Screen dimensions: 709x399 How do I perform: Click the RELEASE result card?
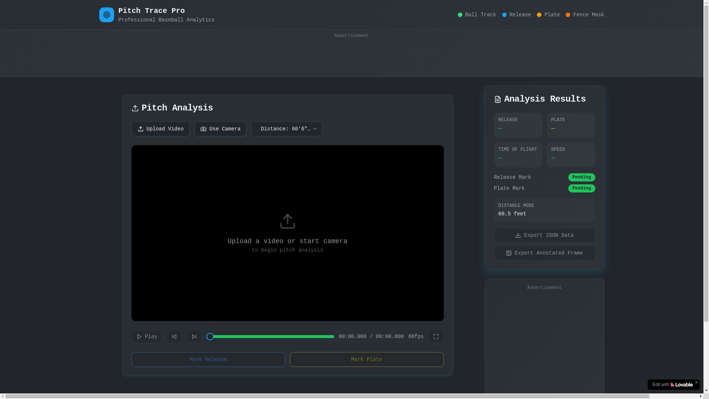click(518, 125)
